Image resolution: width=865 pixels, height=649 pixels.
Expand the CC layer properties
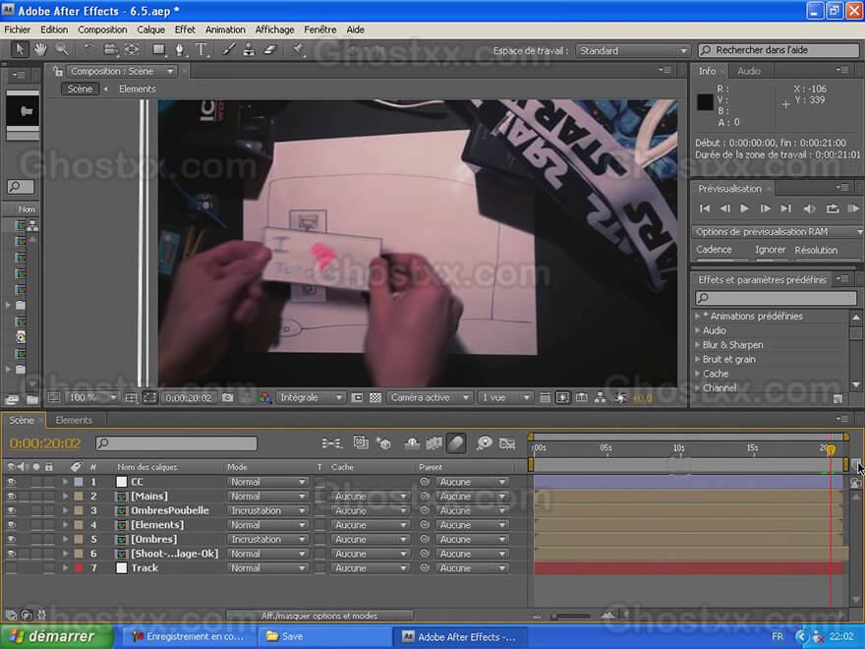(x=65, y=482)
